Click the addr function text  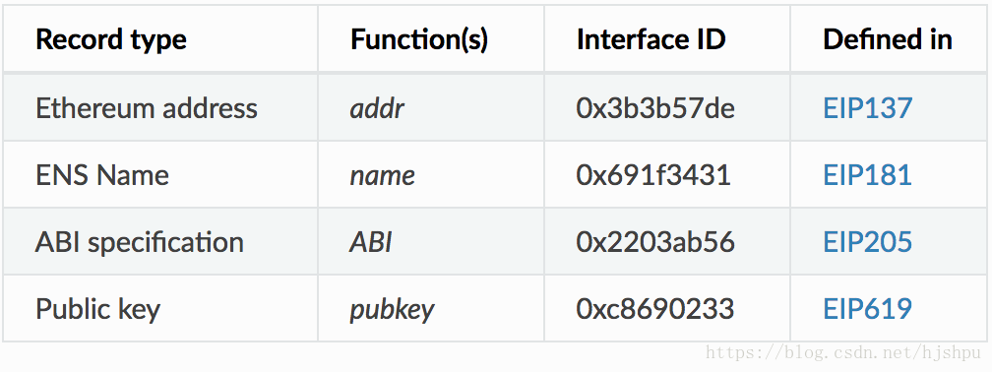tap(377, 108)
